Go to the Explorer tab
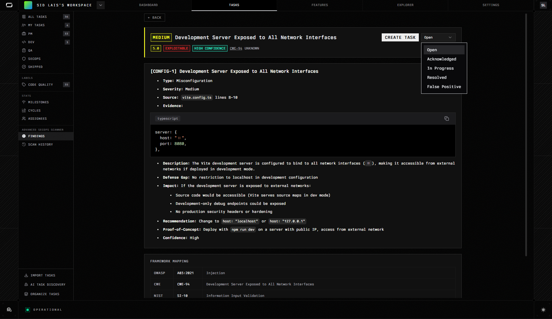552x319 pixels. click(405, 5)
